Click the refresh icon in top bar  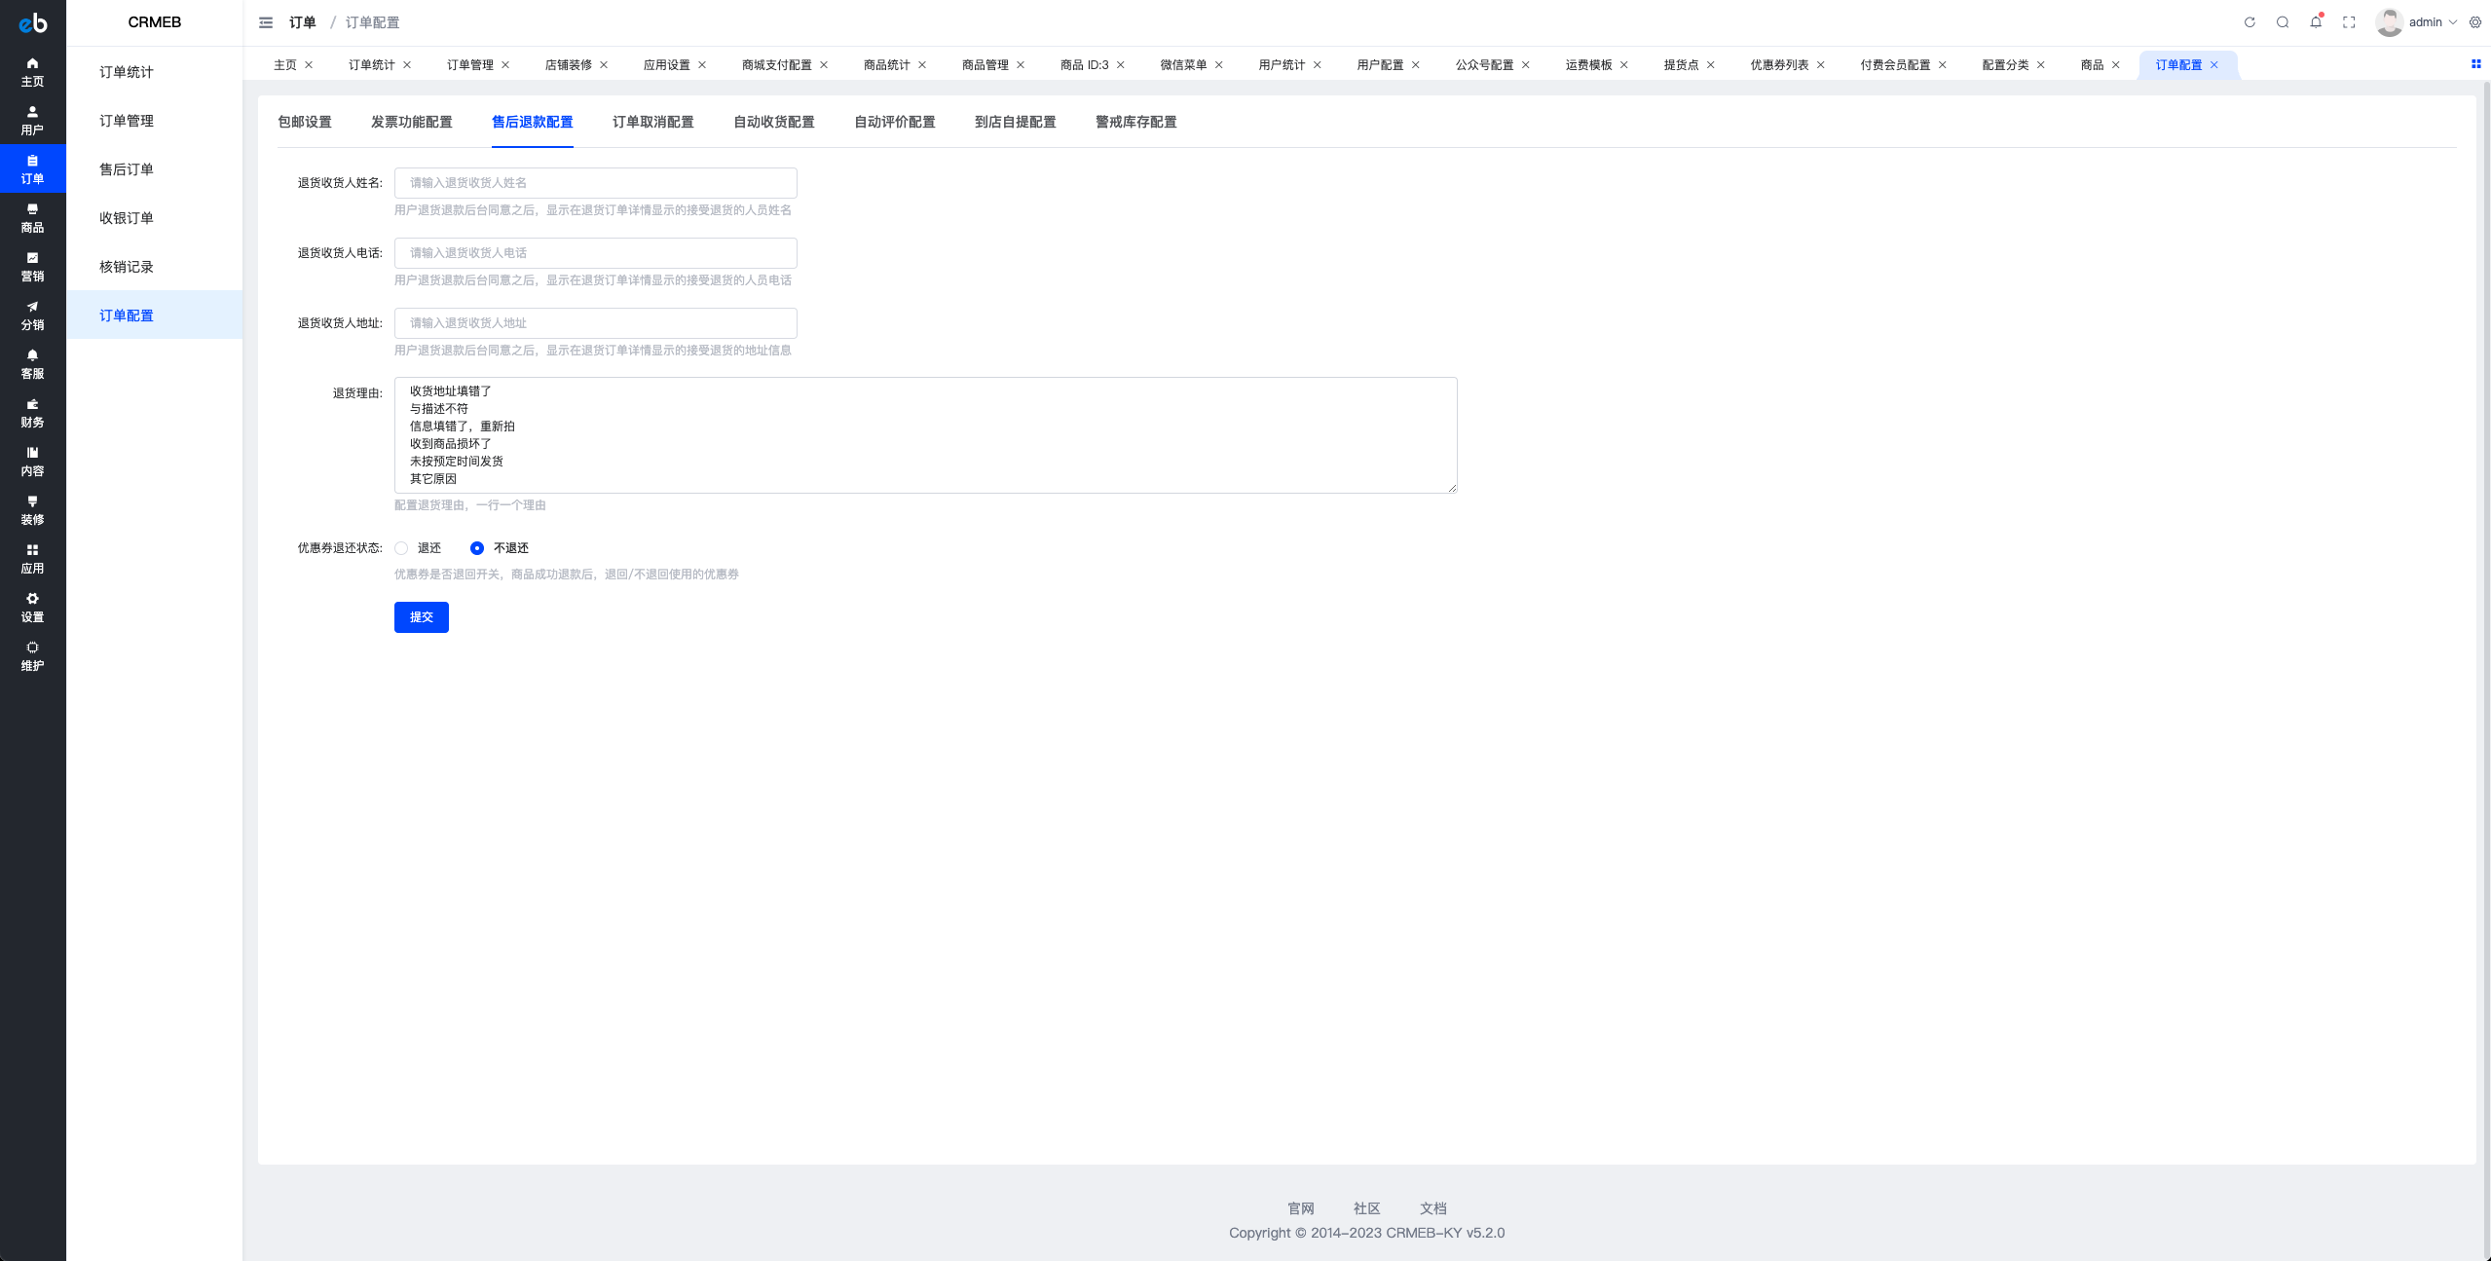2249,22
